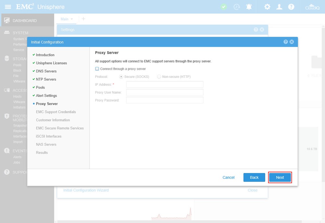Screen dimensions: 325x223
Task: Go to DNS Servers step
Action: [46, 71]
